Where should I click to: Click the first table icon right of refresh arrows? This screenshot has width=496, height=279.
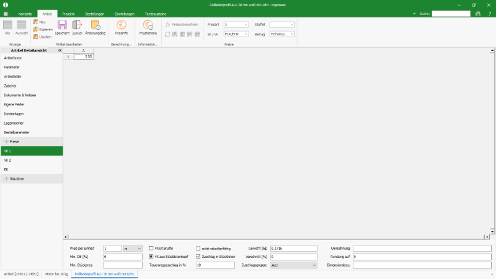(x=175, y=34)
